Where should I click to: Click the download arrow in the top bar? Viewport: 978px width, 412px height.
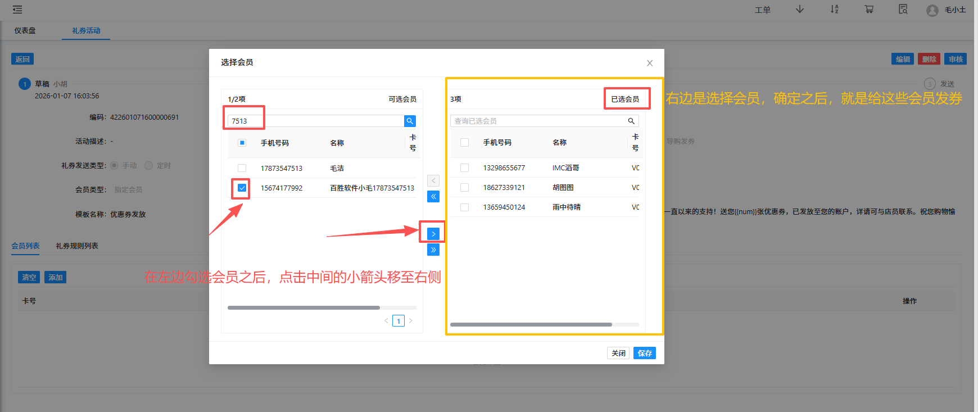tap(799, 10)
